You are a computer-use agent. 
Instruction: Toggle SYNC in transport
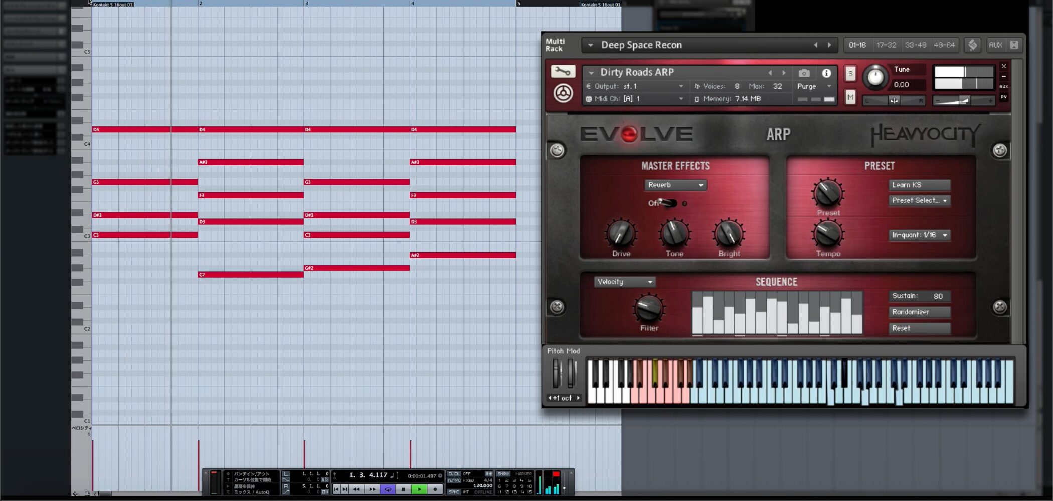(x=454, y=492)
